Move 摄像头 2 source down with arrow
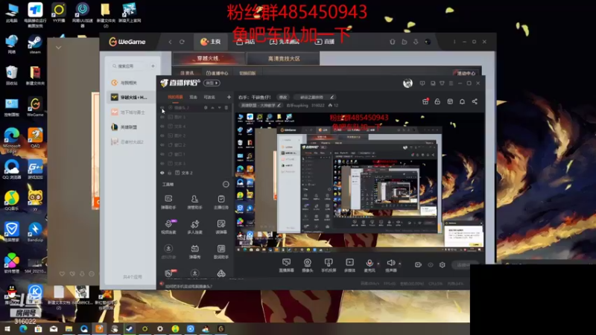 [219, 108]
